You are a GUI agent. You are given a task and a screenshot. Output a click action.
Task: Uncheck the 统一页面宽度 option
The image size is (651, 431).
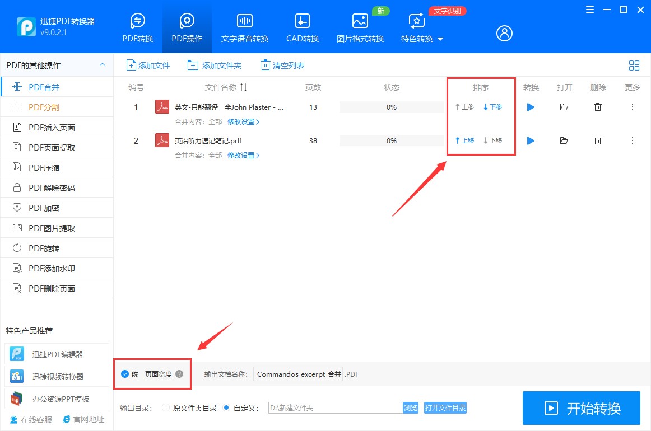point(124,374)
